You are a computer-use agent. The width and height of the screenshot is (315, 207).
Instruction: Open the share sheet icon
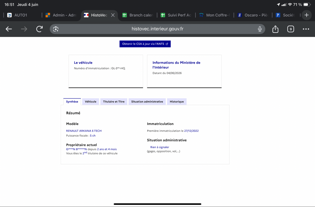click(275, 29)
